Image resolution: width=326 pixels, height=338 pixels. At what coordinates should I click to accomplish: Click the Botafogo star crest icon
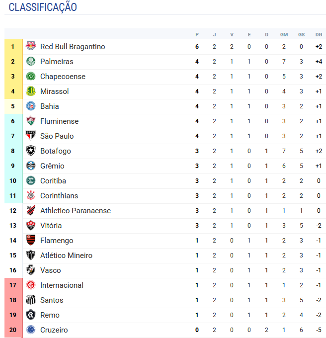click(31, 151)
